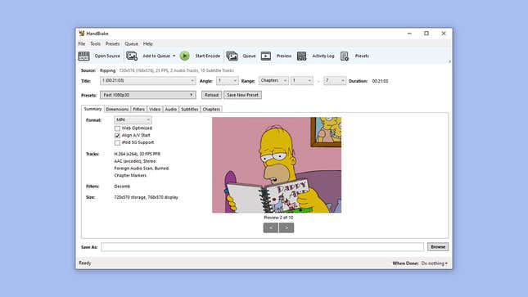Switch to the Subtitles tab
This screenshot has width=528, height=297.
190,109
